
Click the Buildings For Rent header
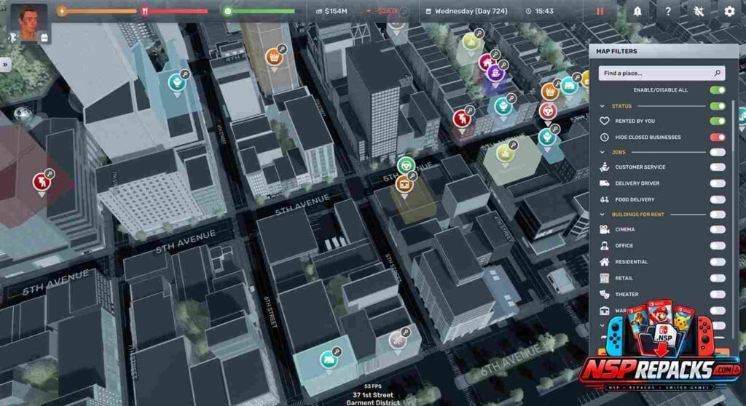tap(638, 215)
